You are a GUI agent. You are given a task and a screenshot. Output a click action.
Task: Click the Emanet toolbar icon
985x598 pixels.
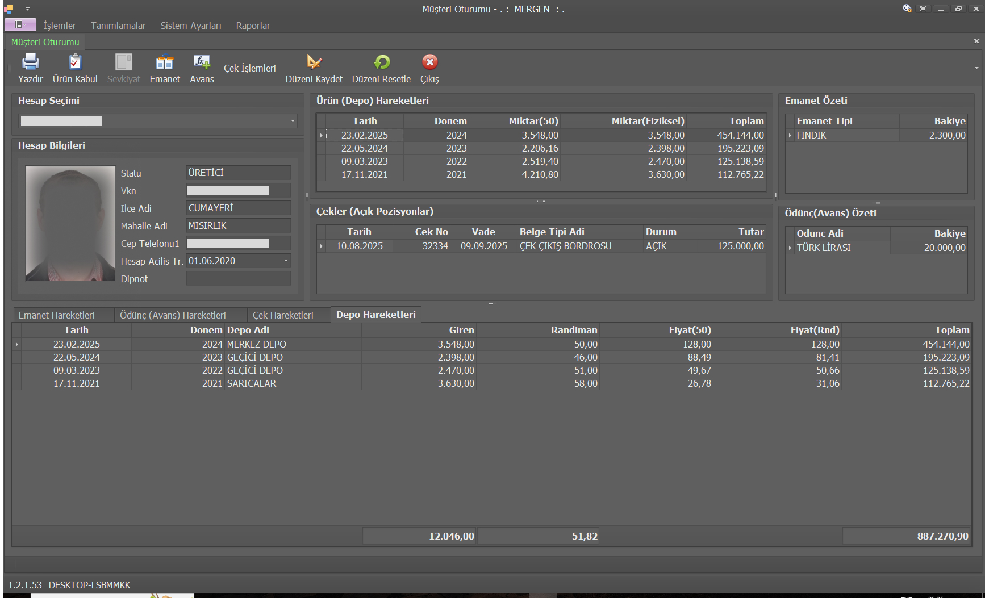pos(165,62)
